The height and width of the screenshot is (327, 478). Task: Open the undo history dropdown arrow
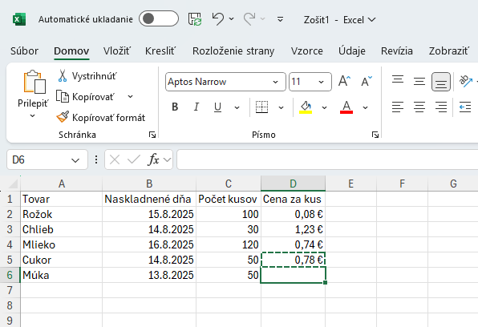pos(231,19)
